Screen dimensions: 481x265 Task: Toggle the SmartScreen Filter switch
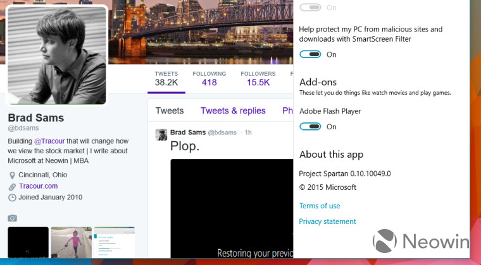coord(310,54)
